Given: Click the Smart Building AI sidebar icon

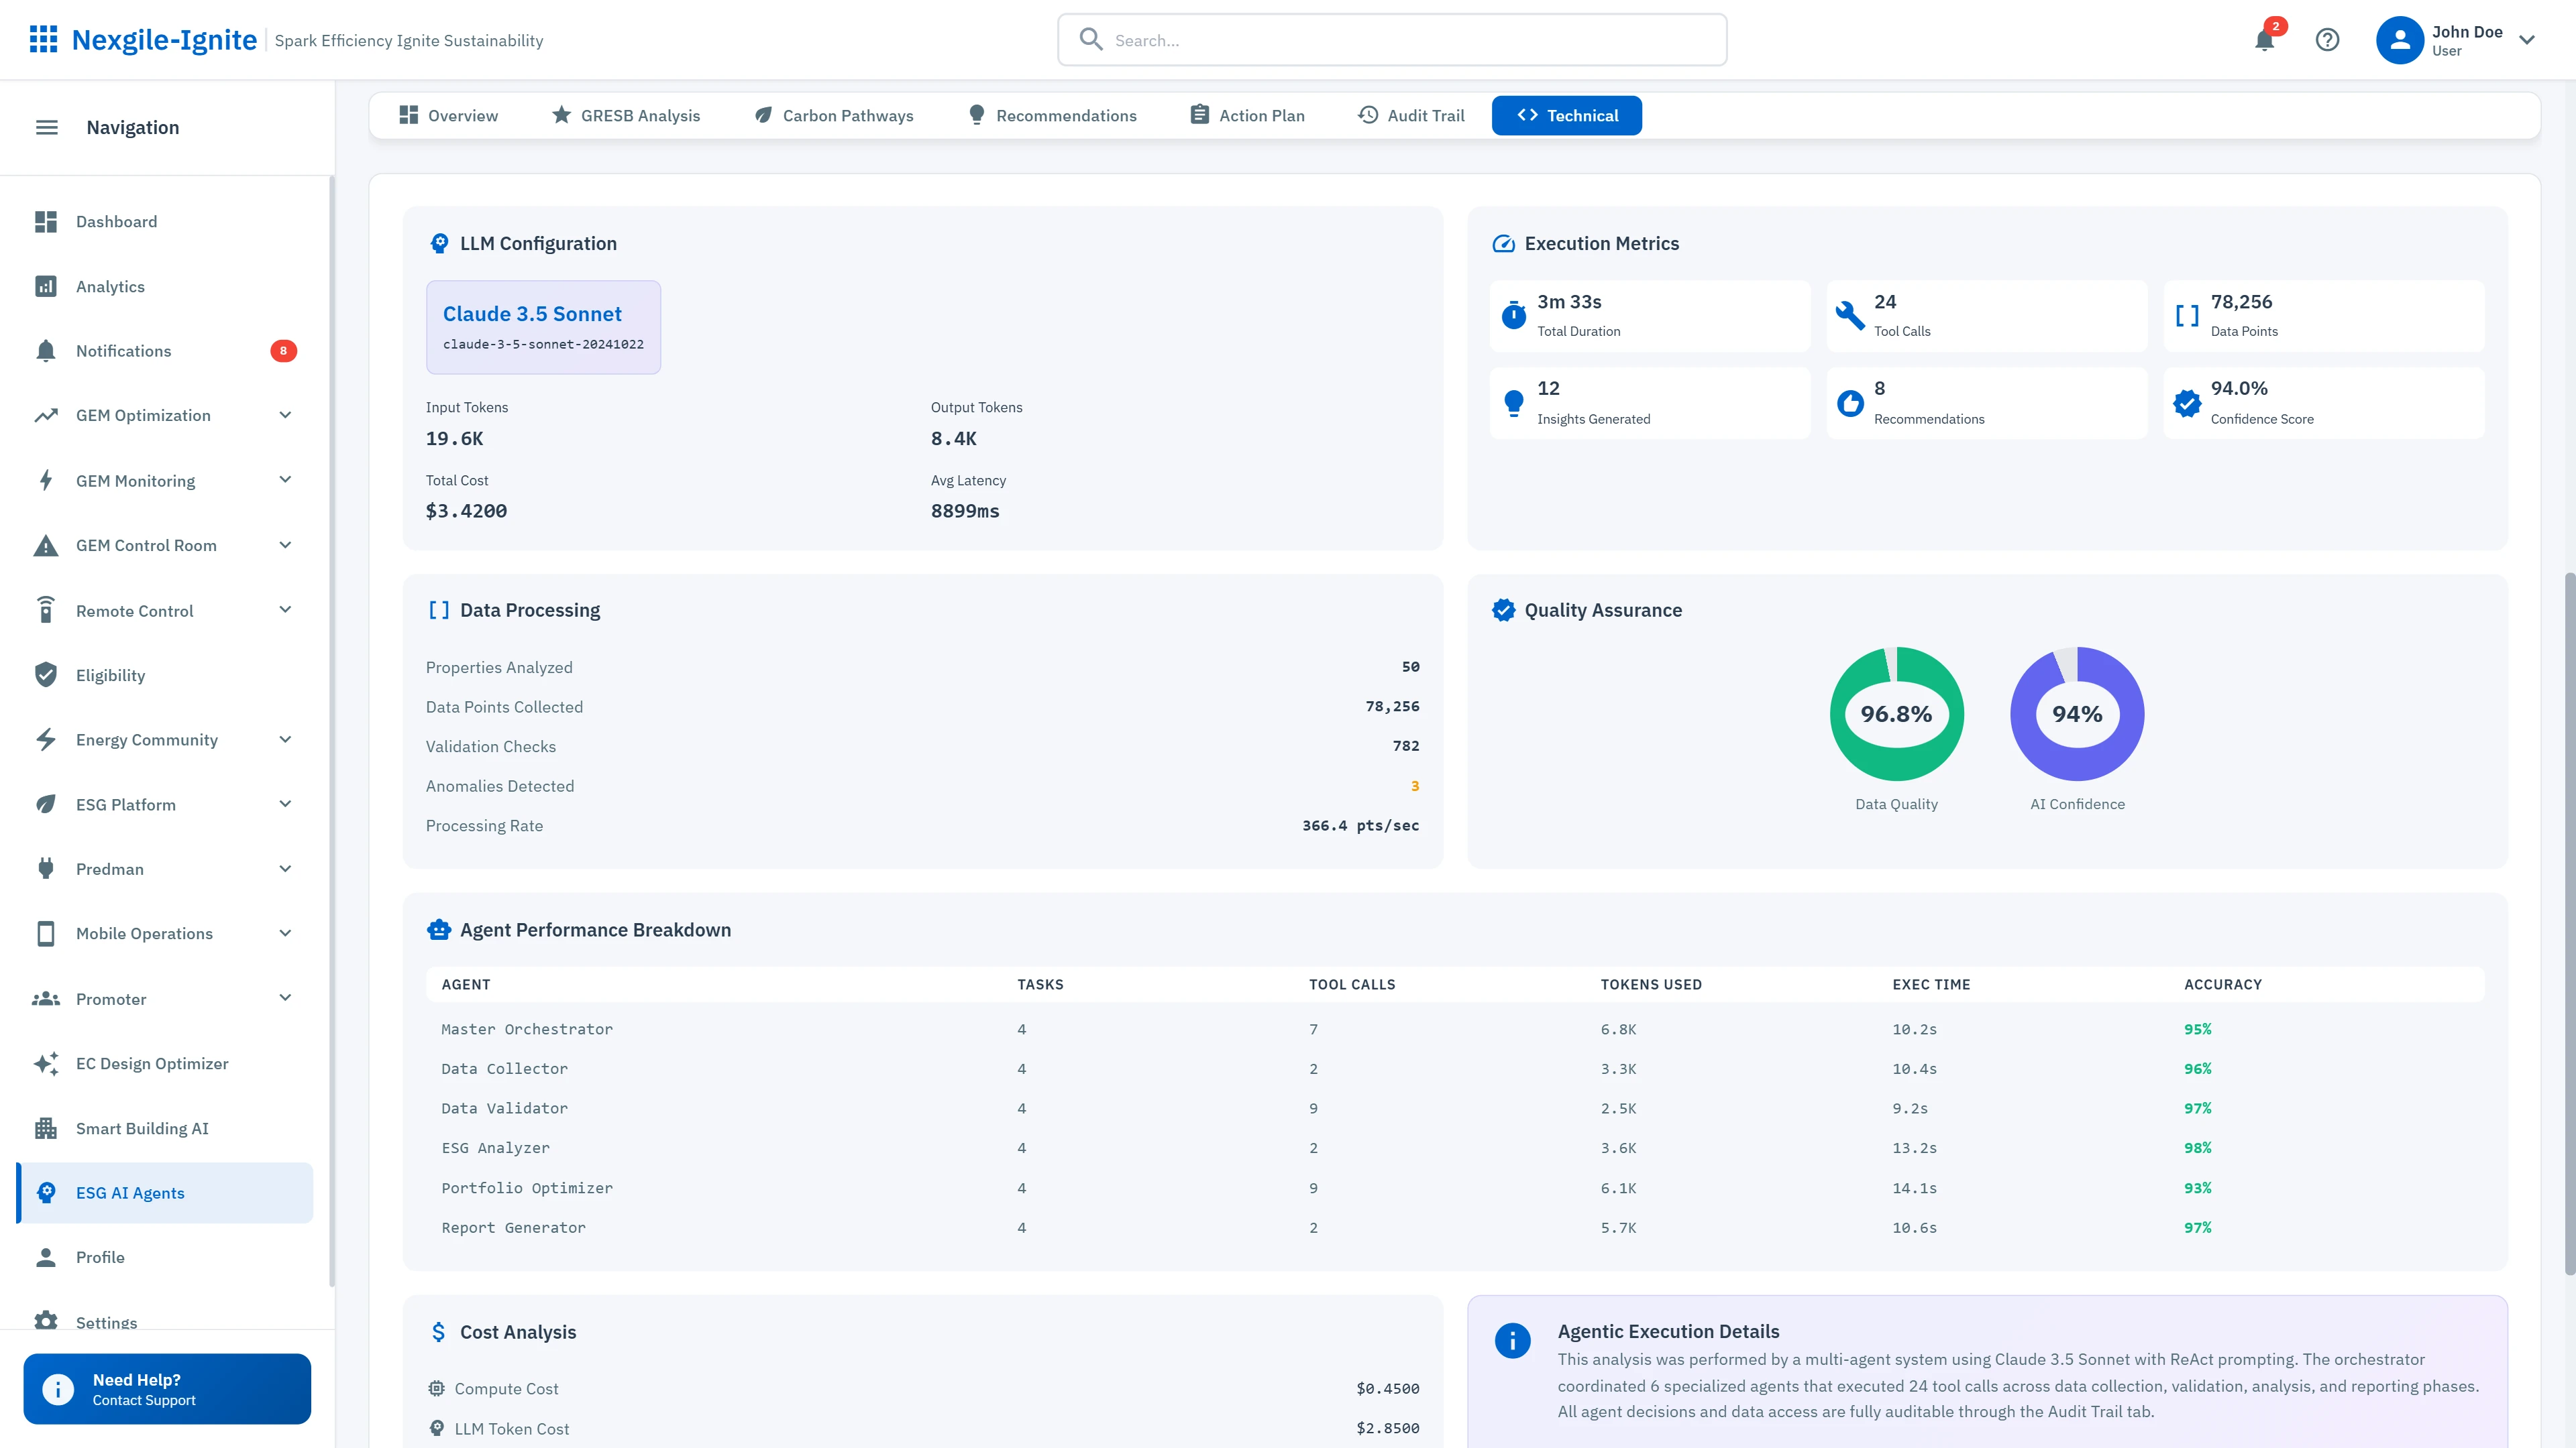Looking at the screenshot, I should tap(46, 1128).
